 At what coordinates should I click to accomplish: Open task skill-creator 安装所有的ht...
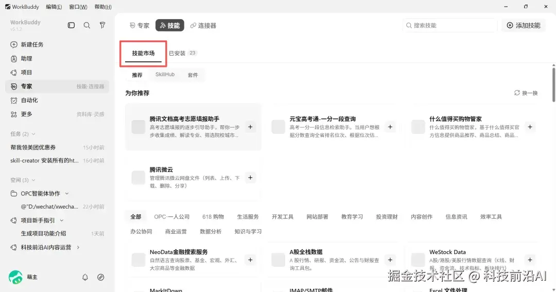57,161
